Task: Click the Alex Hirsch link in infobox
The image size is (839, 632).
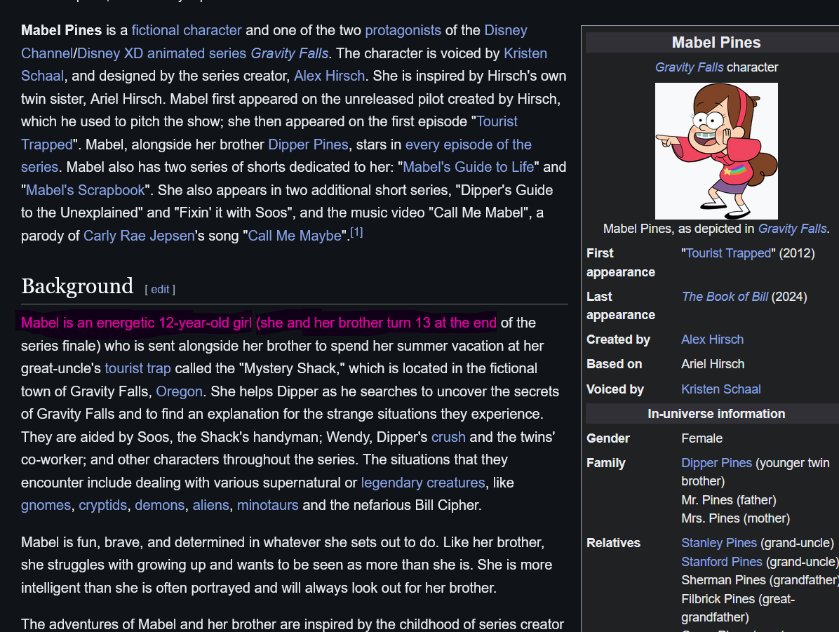Action: [x=712, y=339]
